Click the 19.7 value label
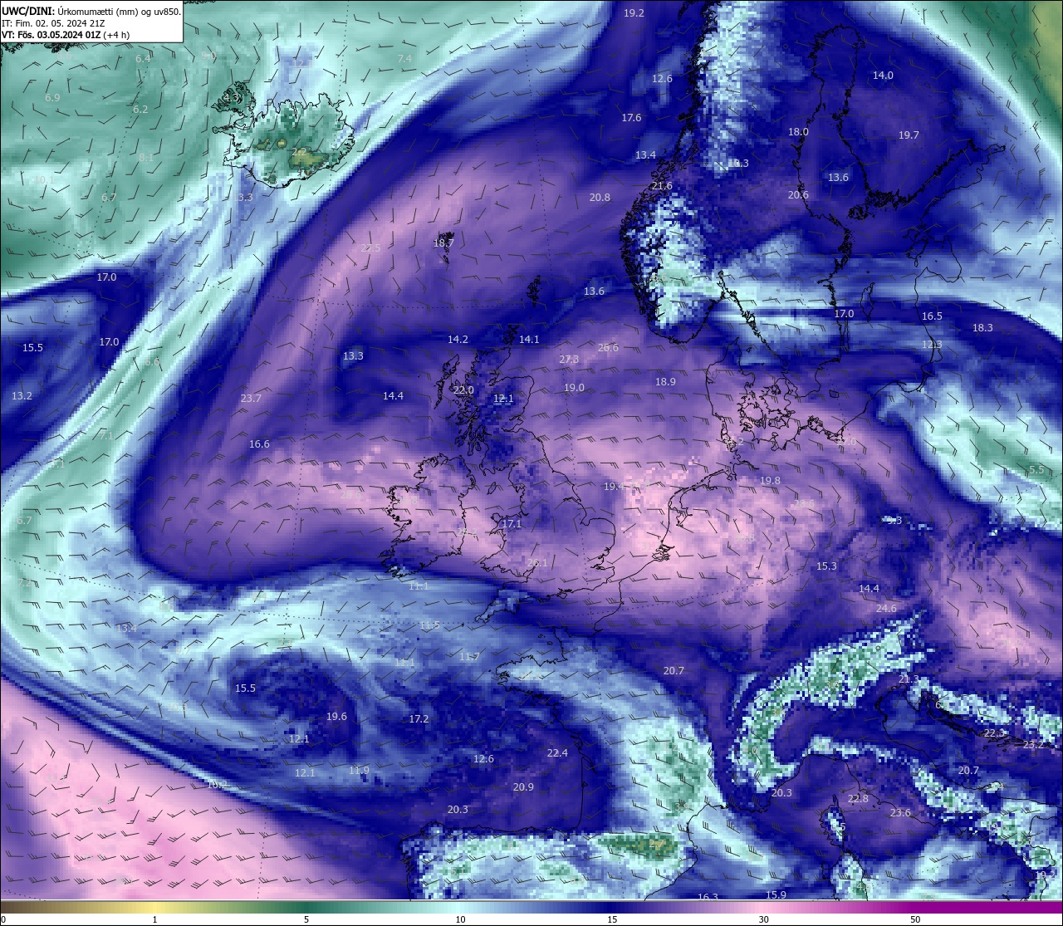 pos(909,135)
